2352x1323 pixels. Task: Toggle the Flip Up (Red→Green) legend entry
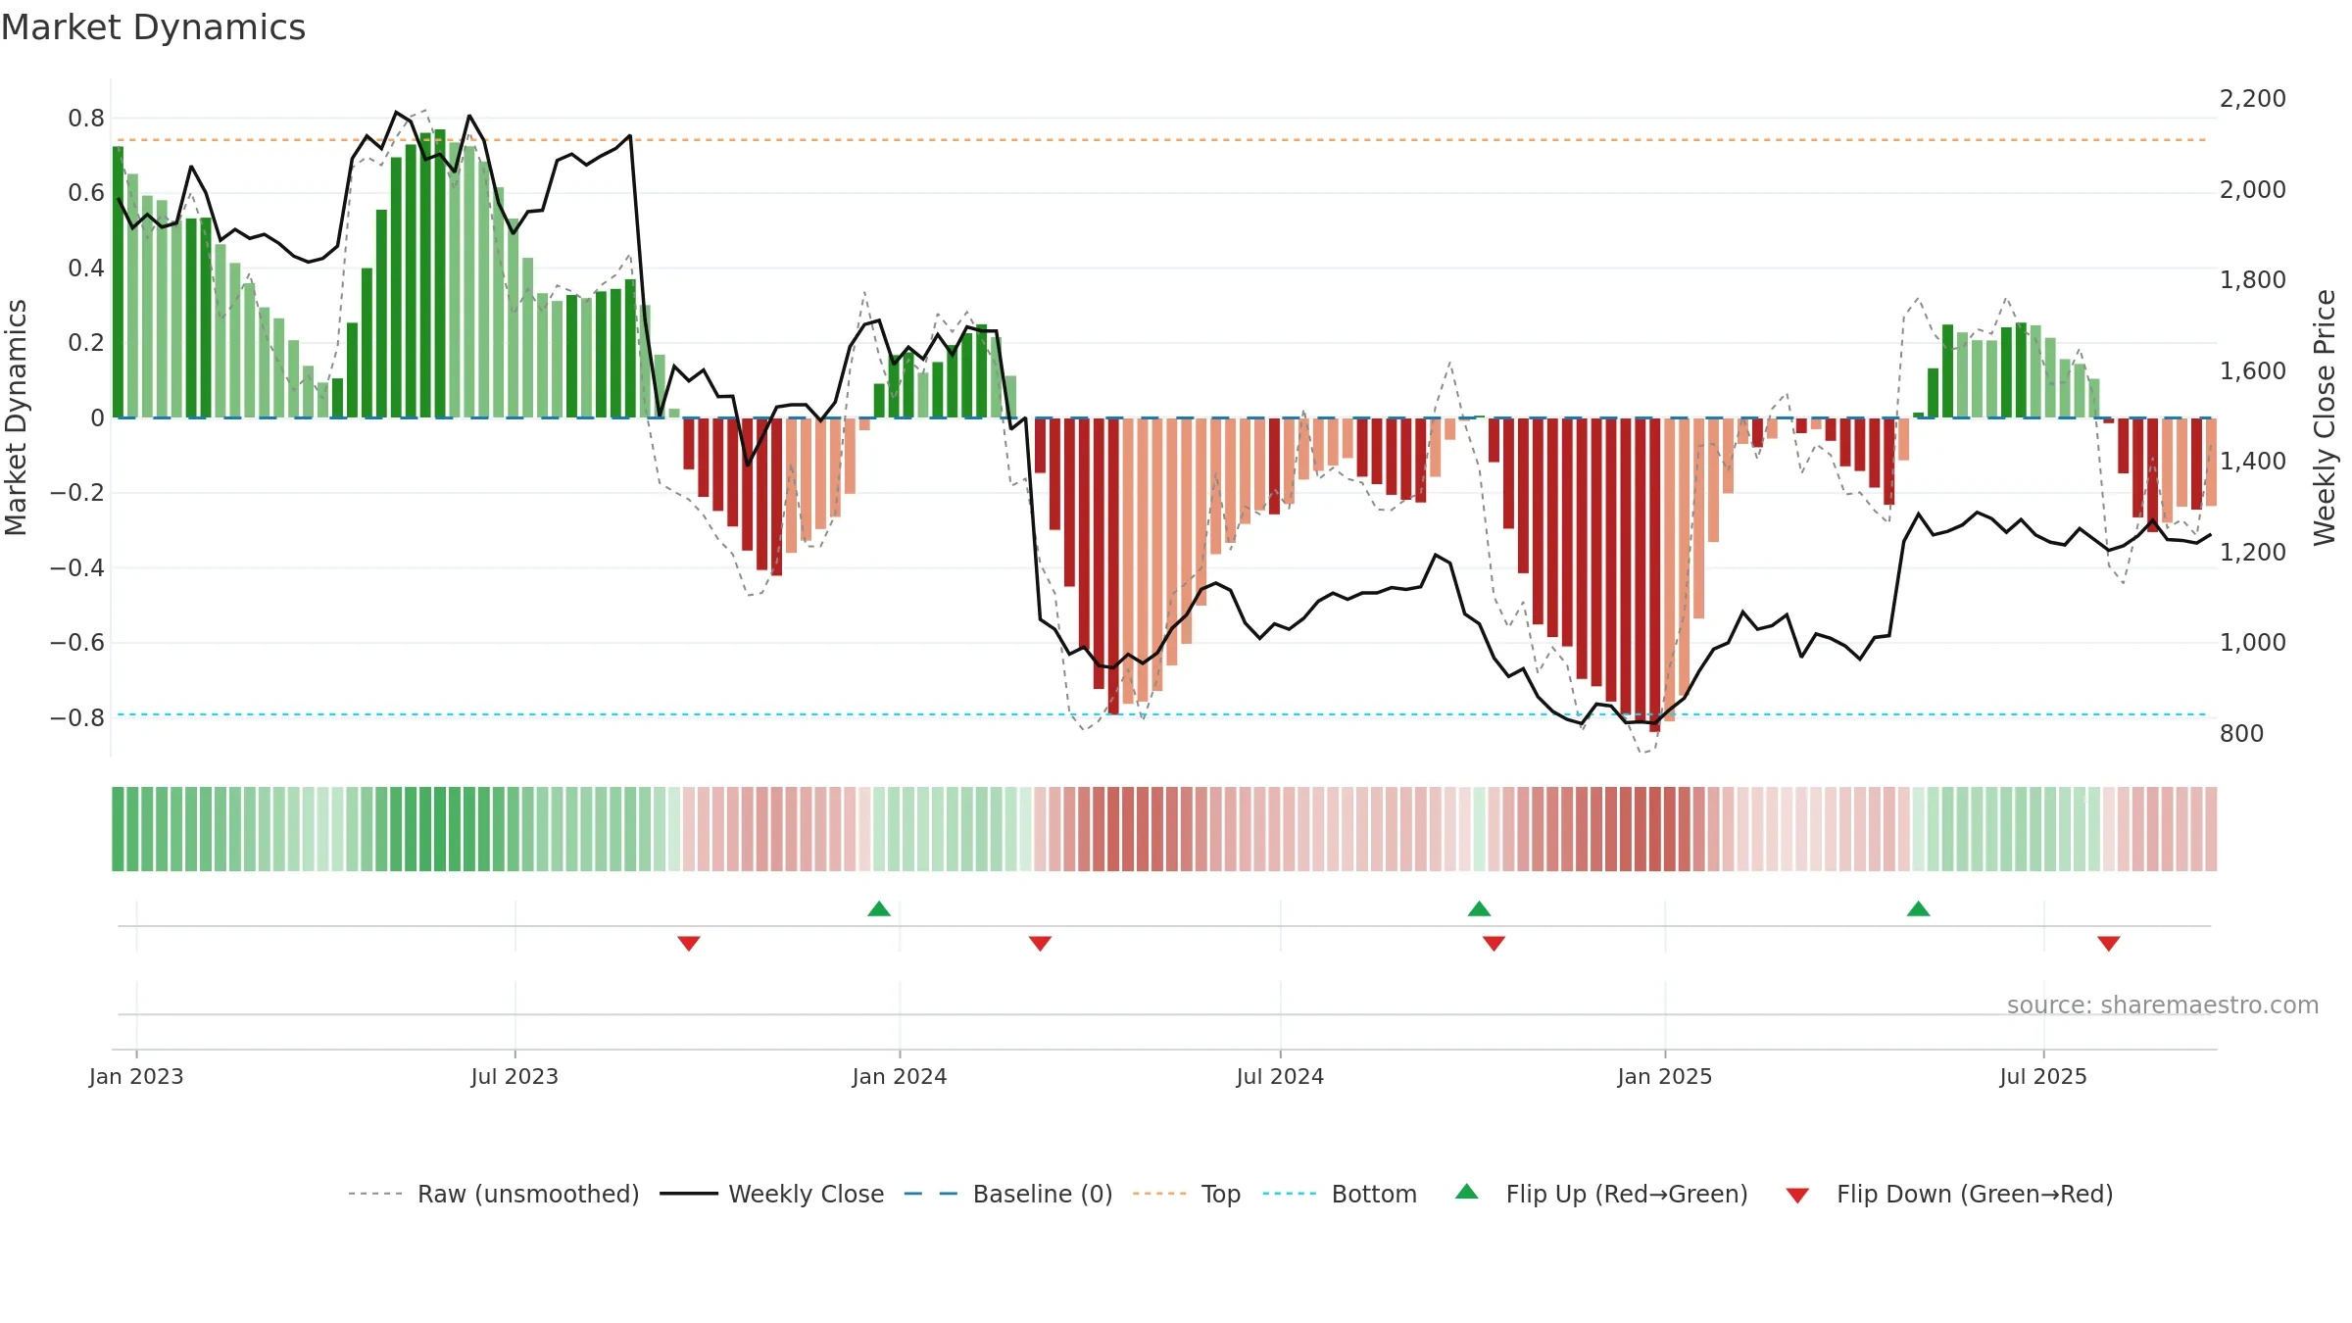1601,1194
